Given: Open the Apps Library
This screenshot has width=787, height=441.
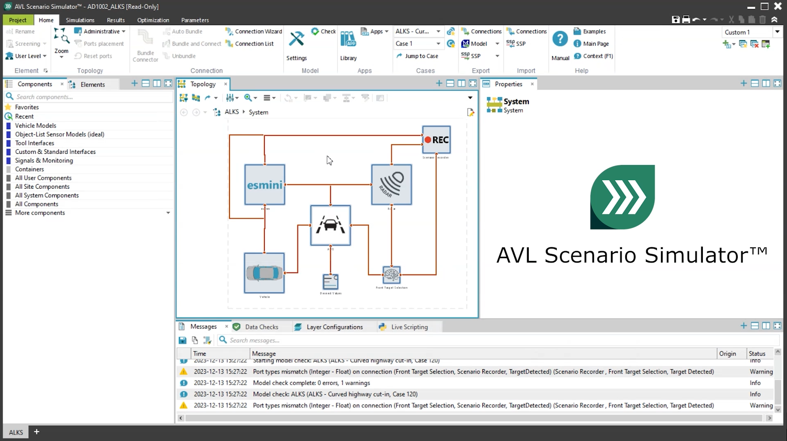Looking at the screenshot, I should (348, 46).
